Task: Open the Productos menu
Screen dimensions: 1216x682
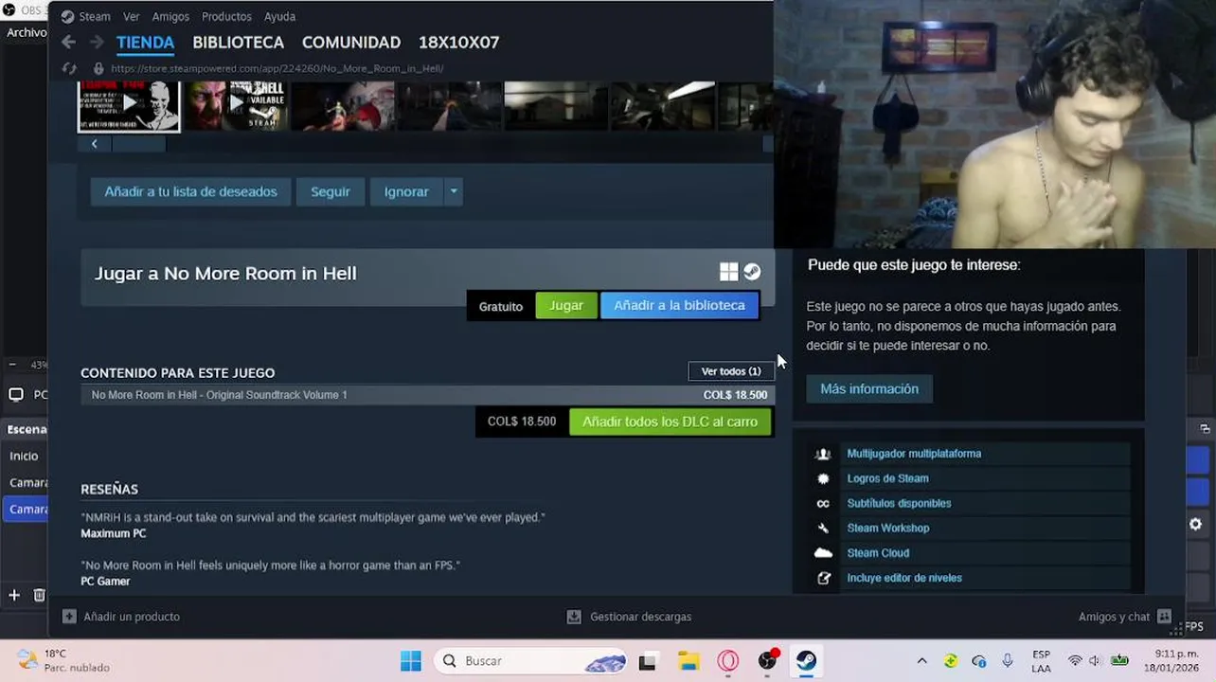Action: 226,16
